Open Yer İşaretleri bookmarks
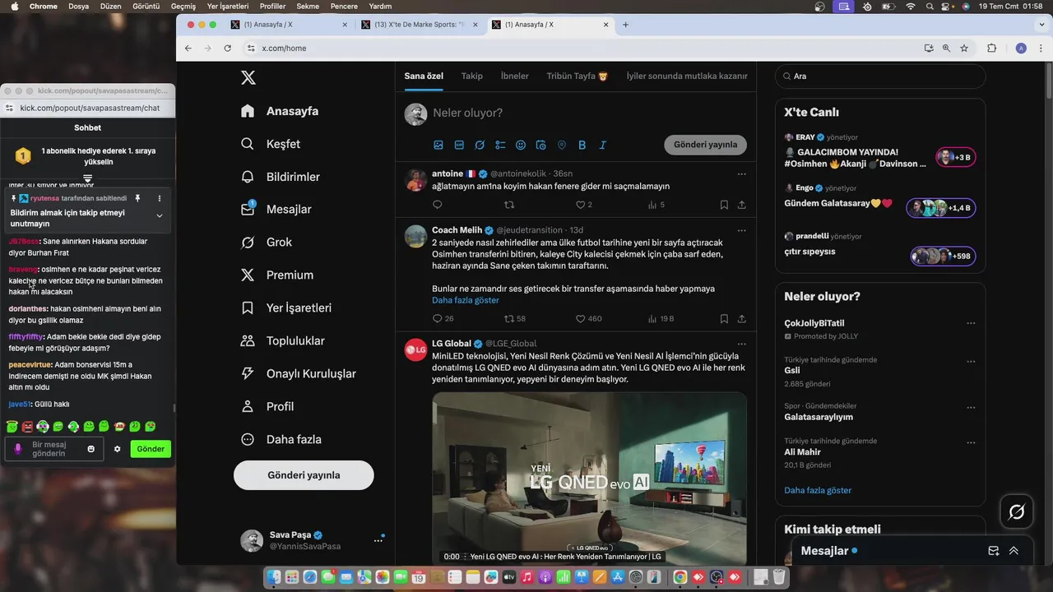The height and width of the screenshot is (592, 1053). pos(286,308)
